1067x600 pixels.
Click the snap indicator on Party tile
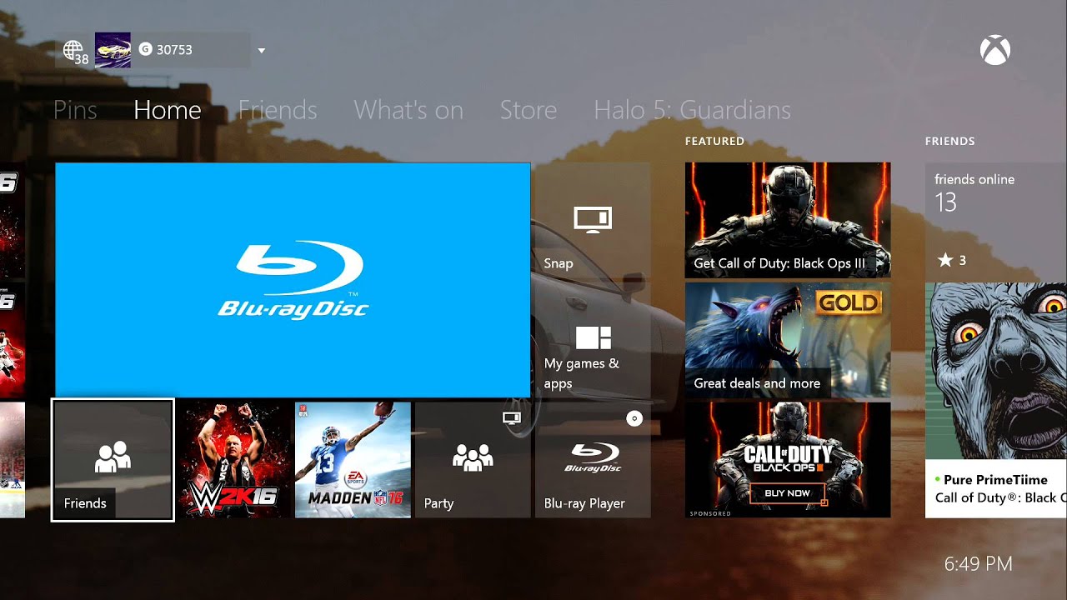(512, 417)
